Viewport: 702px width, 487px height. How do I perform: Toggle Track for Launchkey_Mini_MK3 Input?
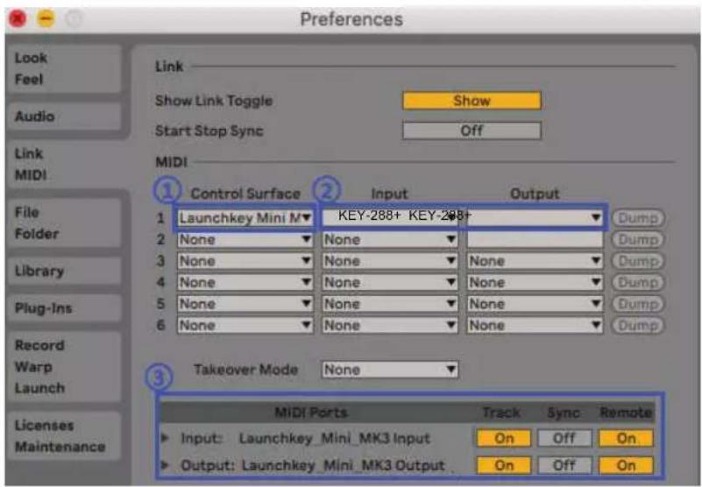[504, 438]
